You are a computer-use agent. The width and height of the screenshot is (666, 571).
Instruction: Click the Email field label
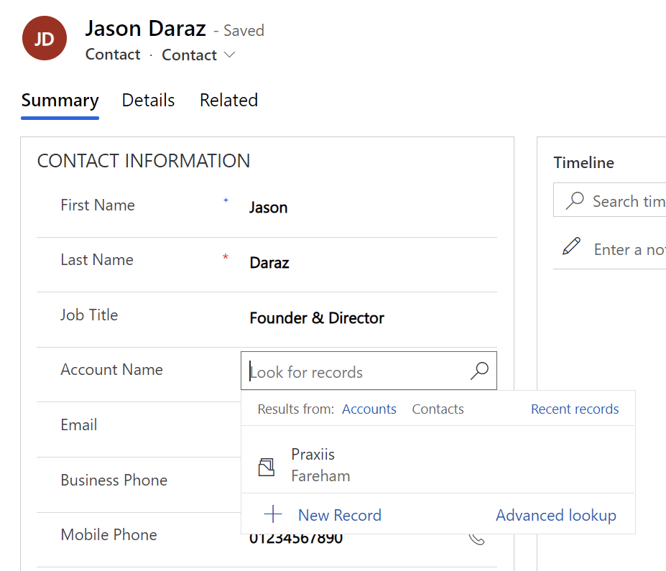coord(79,425)
